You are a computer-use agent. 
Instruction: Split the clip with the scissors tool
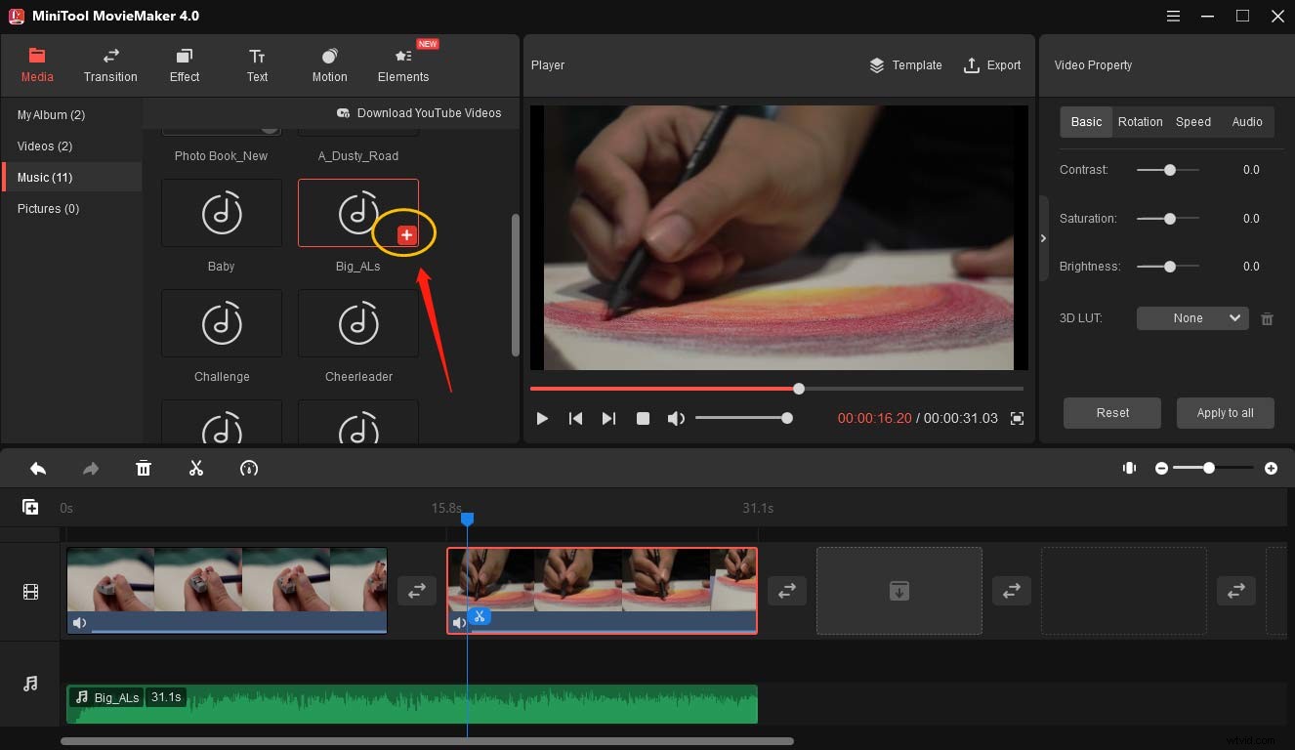[196, 468]
